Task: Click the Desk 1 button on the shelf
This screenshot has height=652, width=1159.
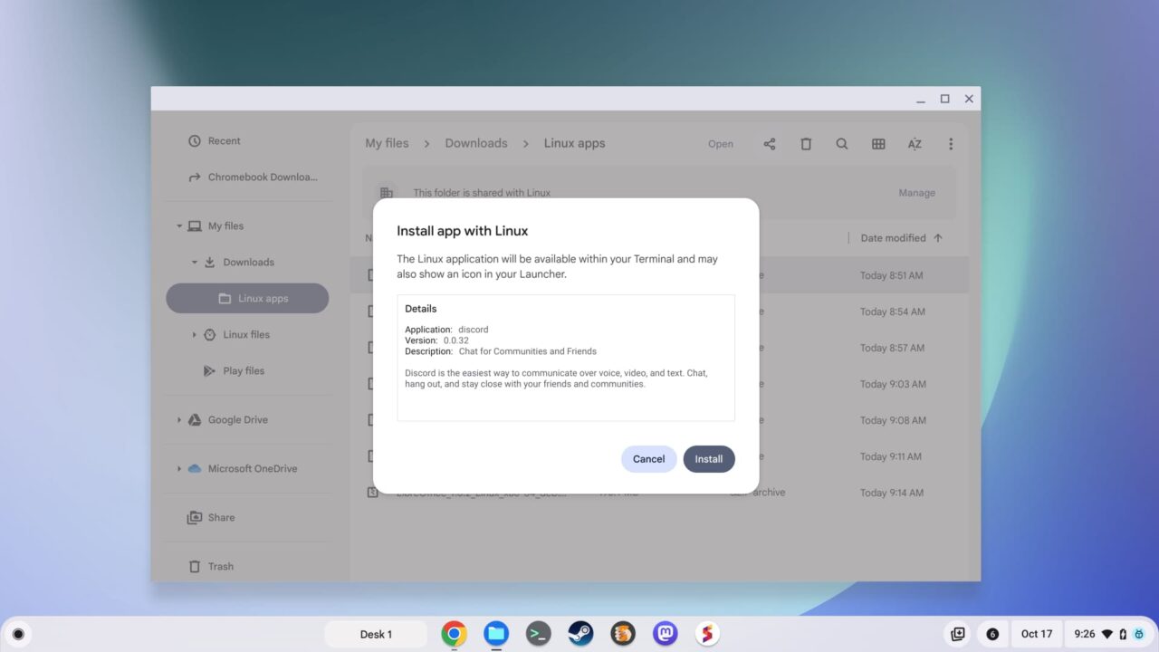Action: [x=376, y=634]
